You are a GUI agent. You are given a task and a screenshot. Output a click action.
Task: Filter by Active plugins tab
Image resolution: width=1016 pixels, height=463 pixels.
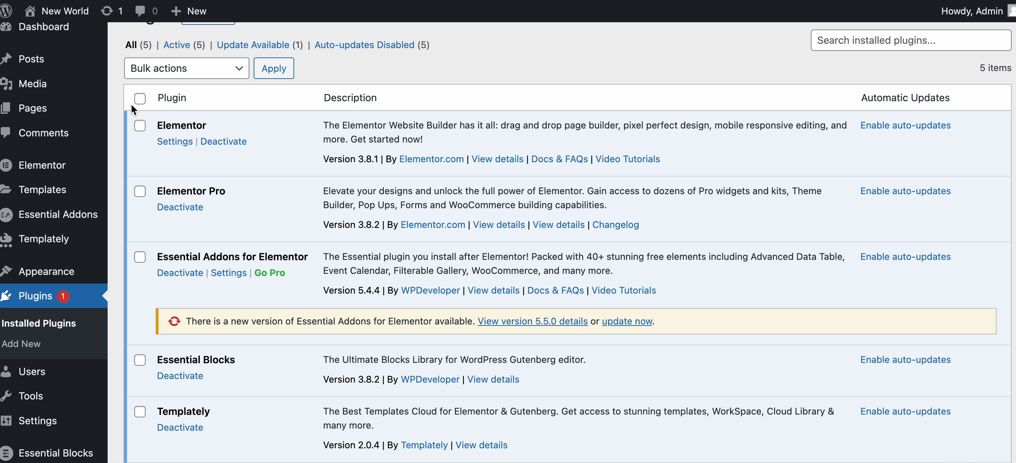click(177, 45)
